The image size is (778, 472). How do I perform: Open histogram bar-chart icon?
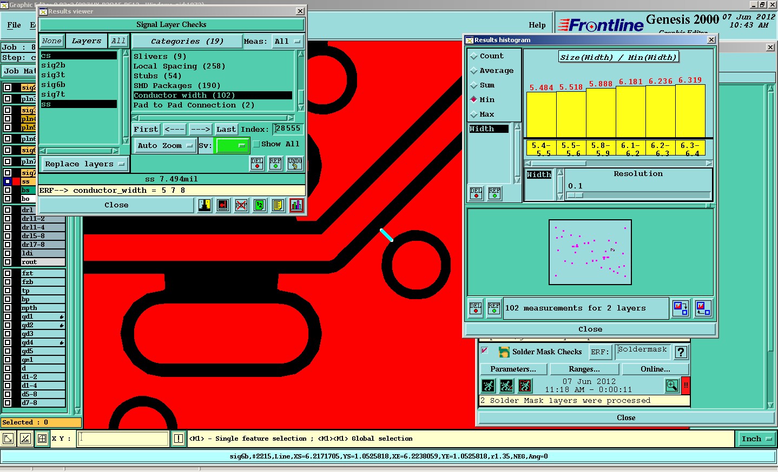pyautogui.click(x=296, y=205)
